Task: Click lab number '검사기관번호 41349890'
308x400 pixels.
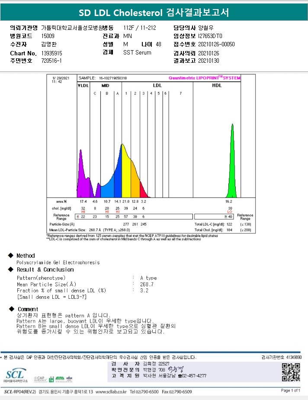Action: [x=282, y=357]
